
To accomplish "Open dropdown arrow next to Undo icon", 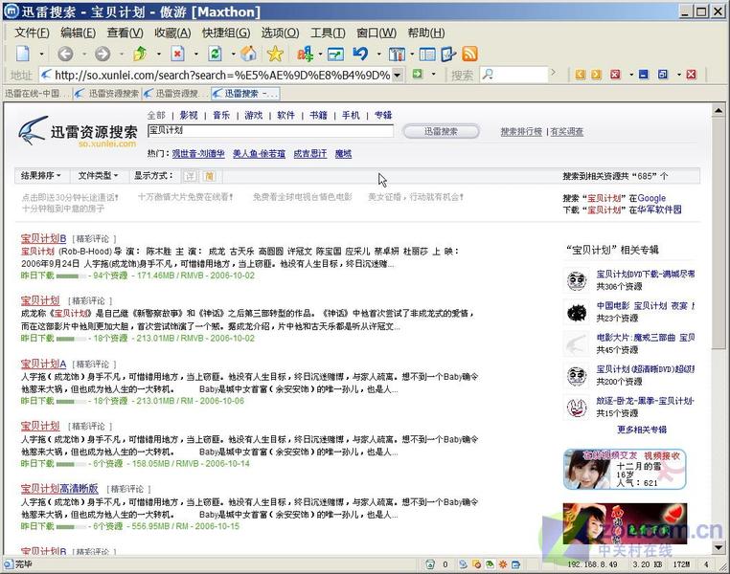I will click(379, 55).
